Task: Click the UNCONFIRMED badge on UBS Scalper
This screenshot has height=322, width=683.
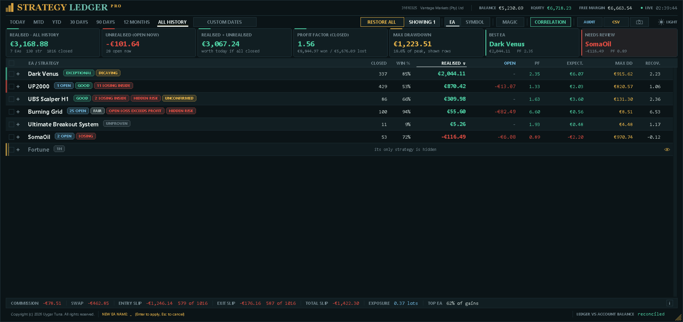Action: [x=179, y=98]
